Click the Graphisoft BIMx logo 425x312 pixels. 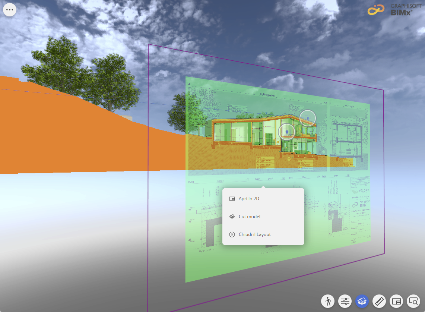[x=394, y=9]
